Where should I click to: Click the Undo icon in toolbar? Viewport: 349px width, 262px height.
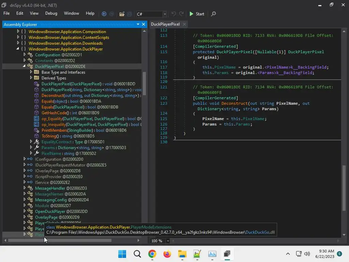[x=174, y=14]
